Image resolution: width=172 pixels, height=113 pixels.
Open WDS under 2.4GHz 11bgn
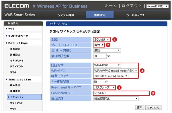[x=13, y=72]
